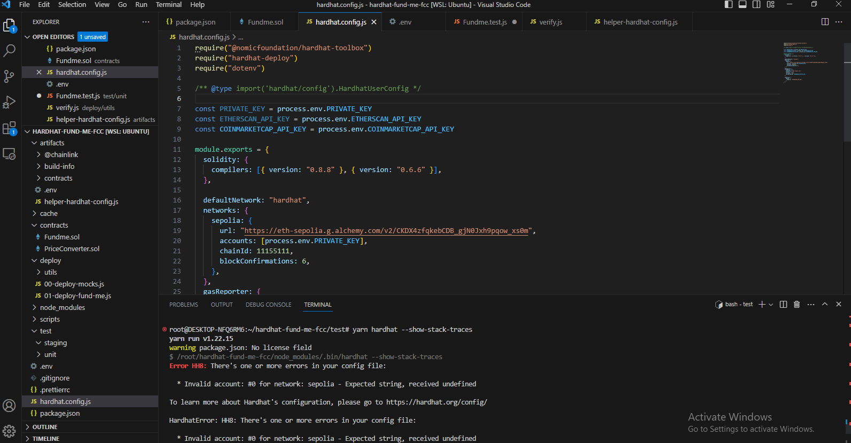Create new terminal with plus icon
This screenshot has height=443, width=851.
[762, 304]
